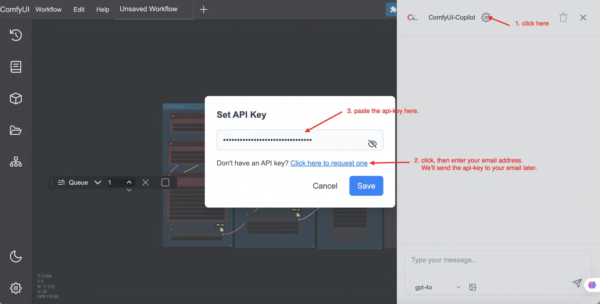
Task: Open the workflows folder icon
Action: click(16, 130)
